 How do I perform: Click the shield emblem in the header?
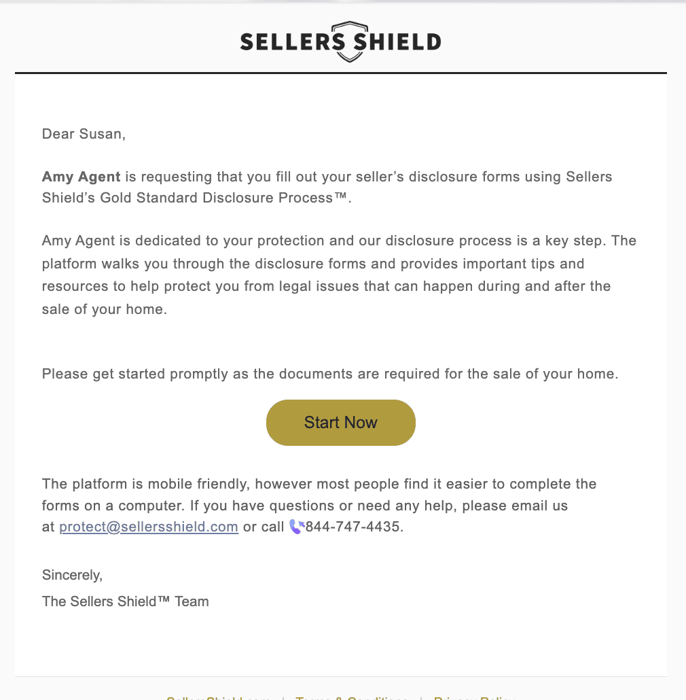[350, 41]
